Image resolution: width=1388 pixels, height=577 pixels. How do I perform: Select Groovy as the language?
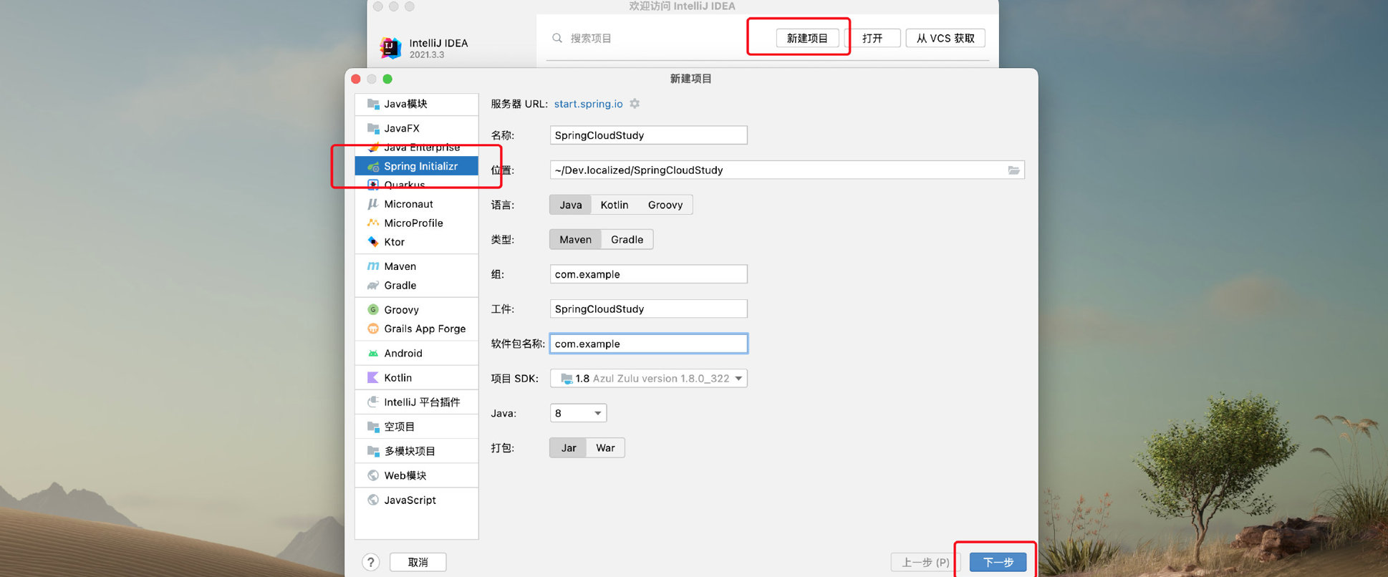[665, 205]
